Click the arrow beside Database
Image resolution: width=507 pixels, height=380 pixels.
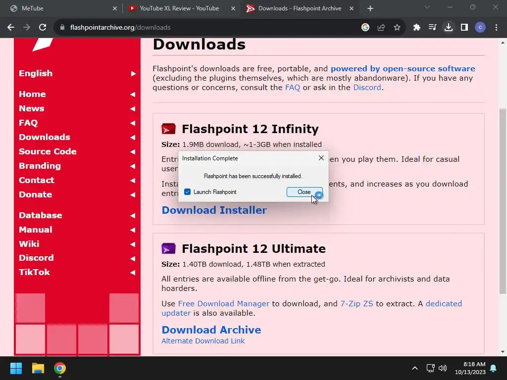coord(133,216)
